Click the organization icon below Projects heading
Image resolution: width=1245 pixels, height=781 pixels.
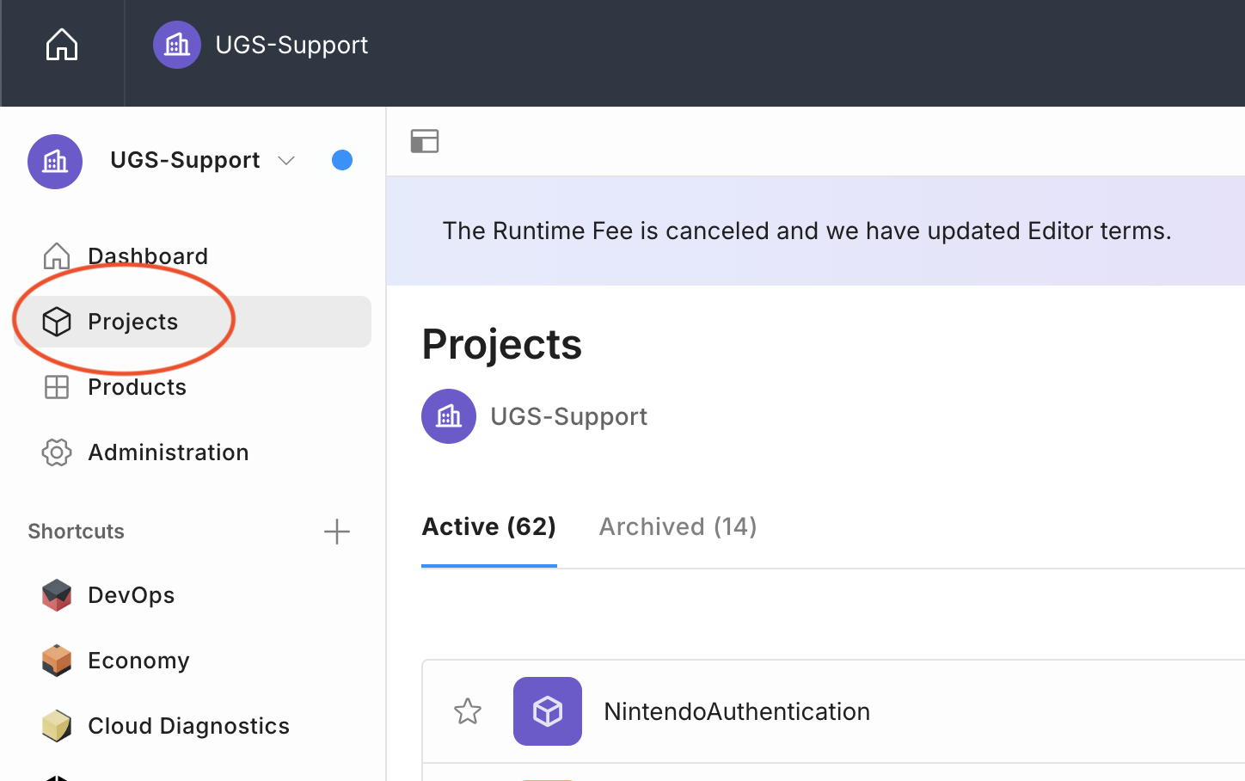point(449,416)
